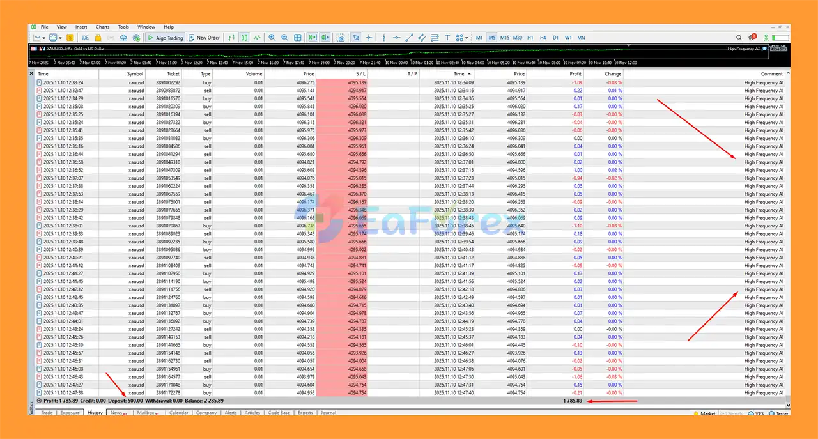Sort the table by Profit column header

point(575,74)
